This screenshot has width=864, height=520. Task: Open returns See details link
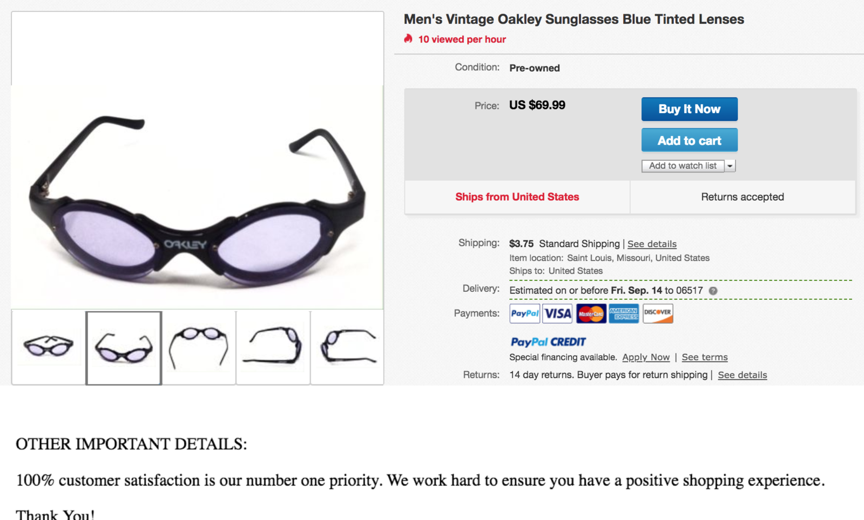click(x=742, y=375)
